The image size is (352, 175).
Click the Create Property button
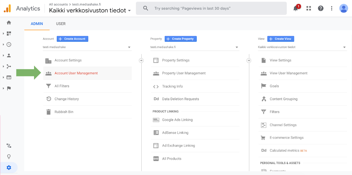click(x=181, y=39)
